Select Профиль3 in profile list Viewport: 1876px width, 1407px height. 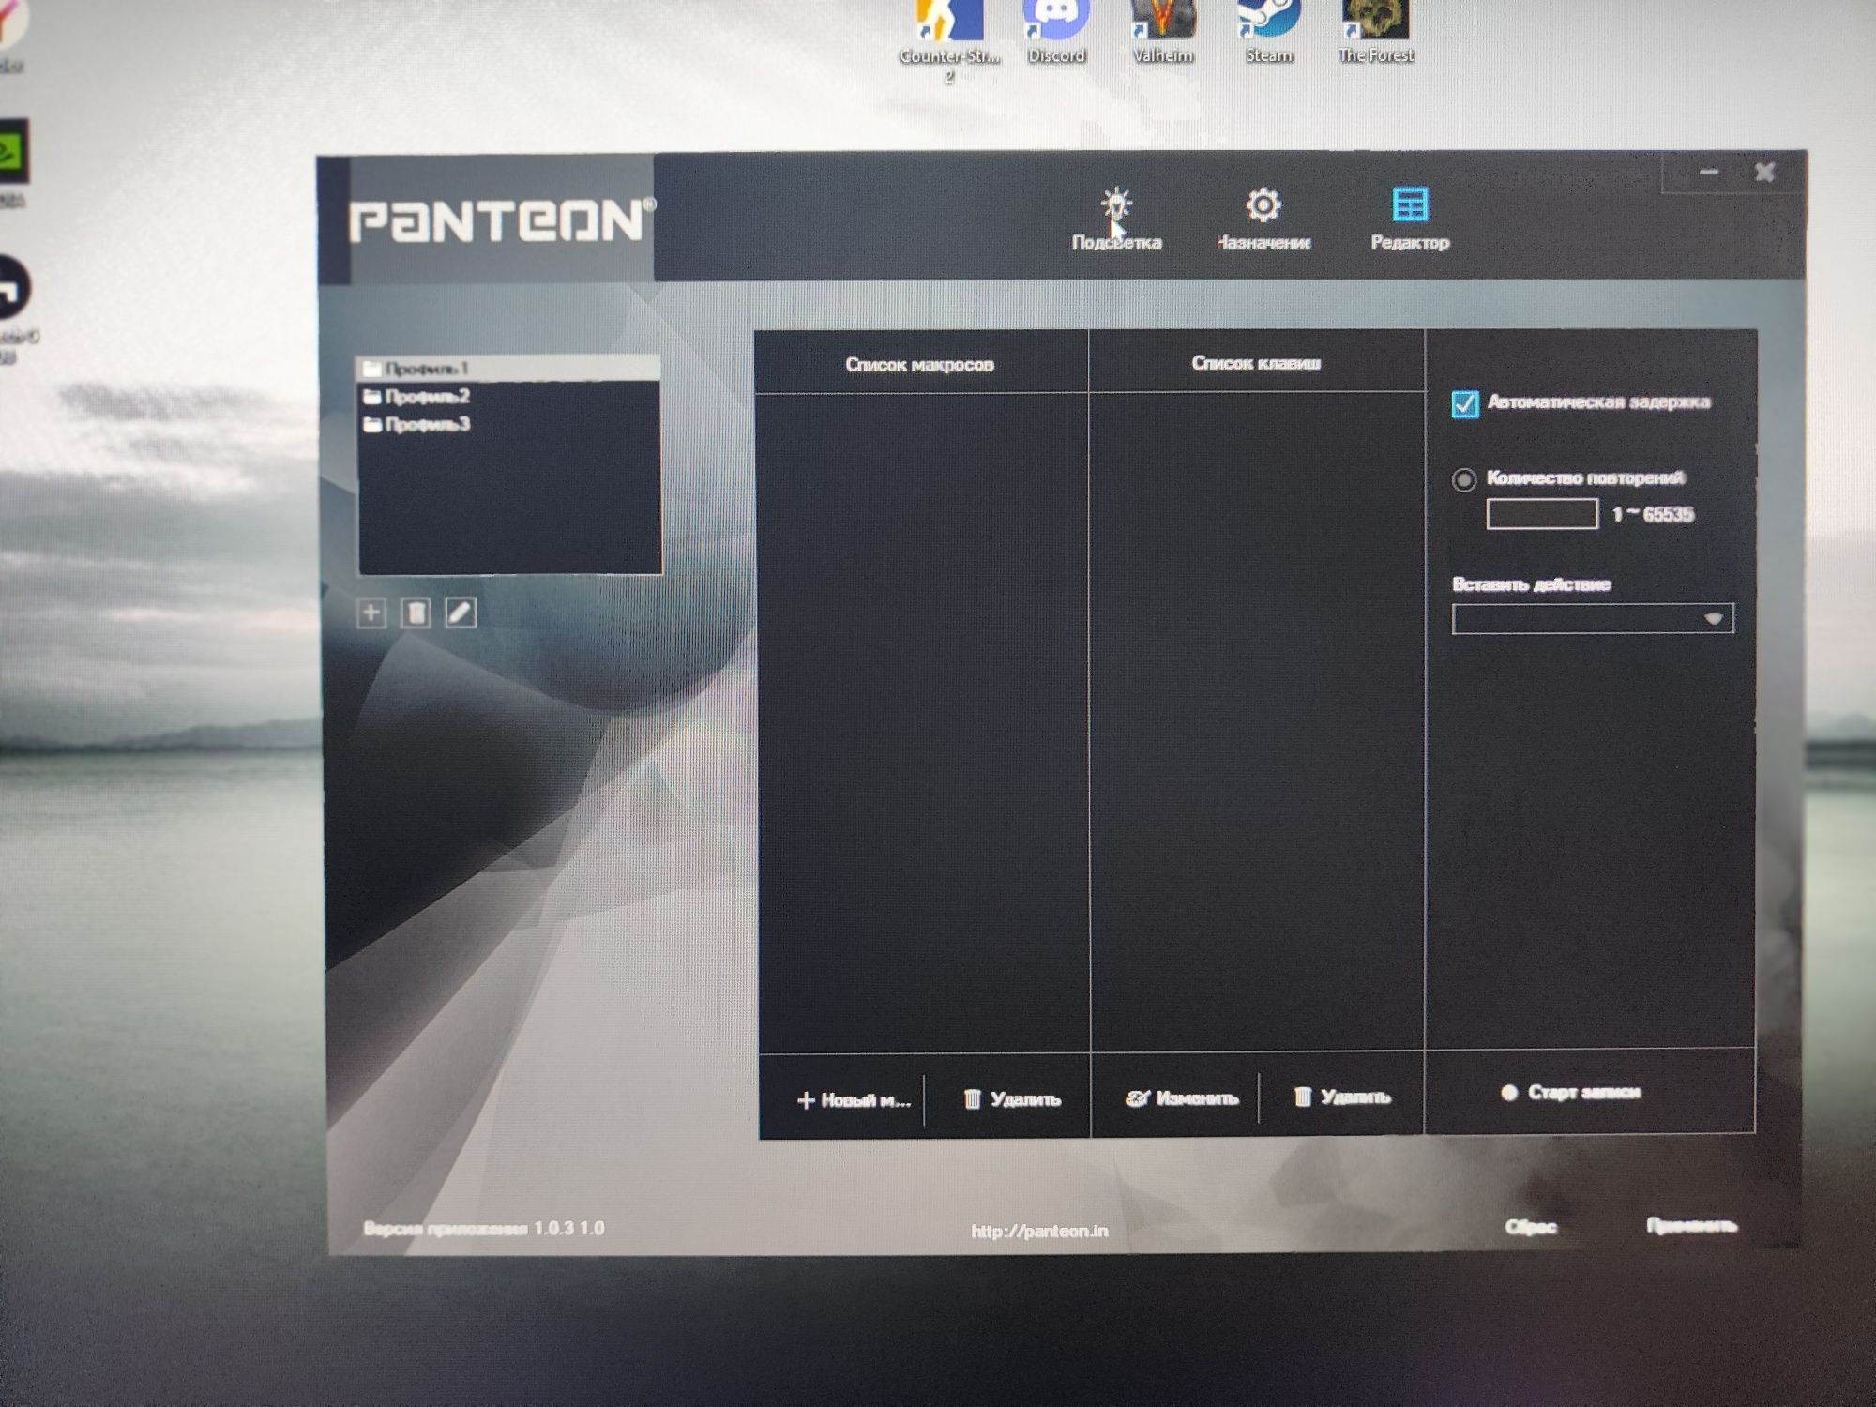coord(507,425)
